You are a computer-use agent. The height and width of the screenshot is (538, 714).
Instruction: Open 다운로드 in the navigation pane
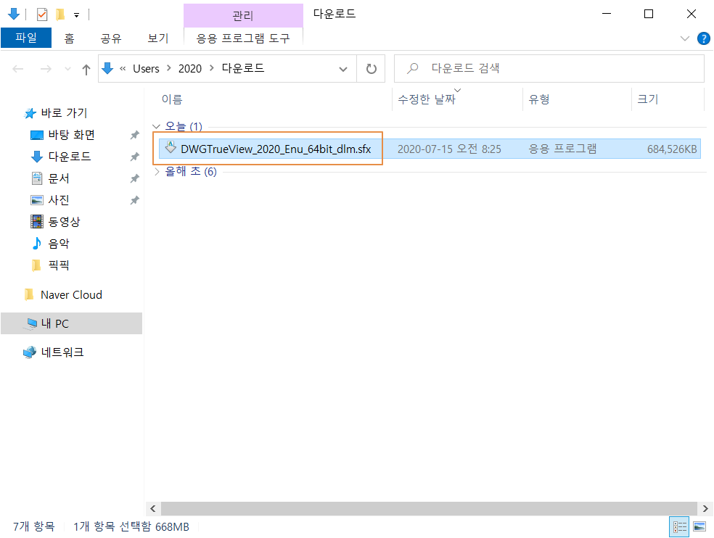69,157
